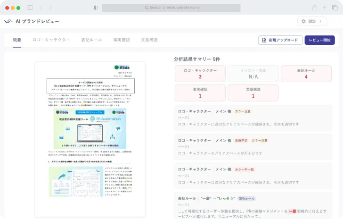343x219 pixels.
Task: Open the 設定 settings dropdown
Action: click(x=311, y=21)
